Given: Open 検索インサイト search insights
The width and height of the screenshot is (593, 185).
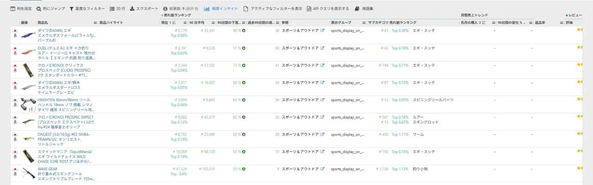Looking at the screenshot, I should point(221,9).
